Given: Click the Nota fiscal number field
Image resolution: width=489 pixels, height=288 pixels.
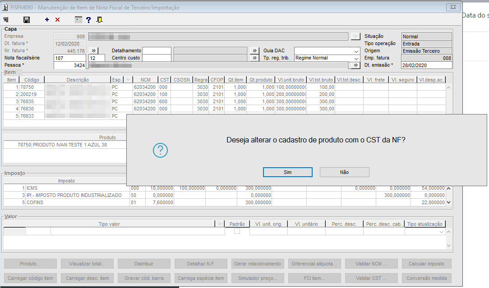Looking at the screenshot, I should click(69, 58).
